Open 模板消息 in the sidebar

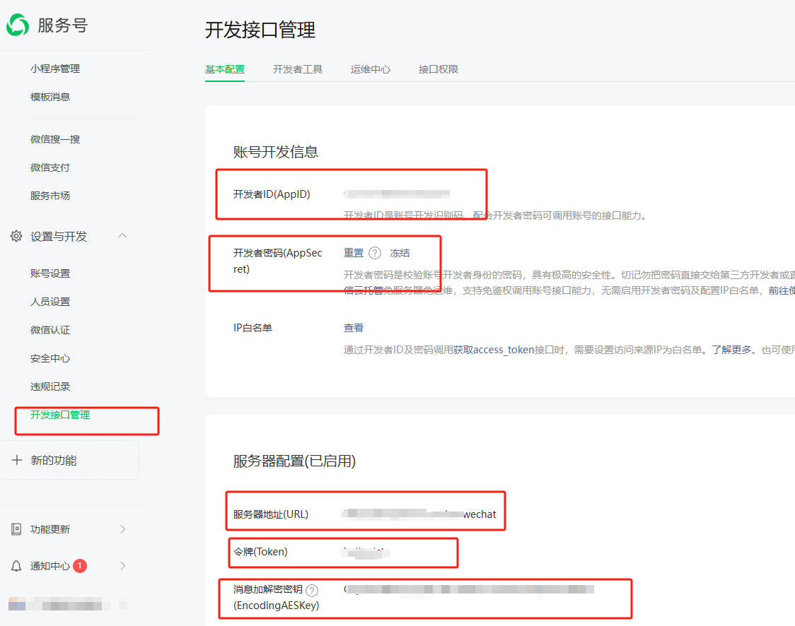[x=50, y=97]
